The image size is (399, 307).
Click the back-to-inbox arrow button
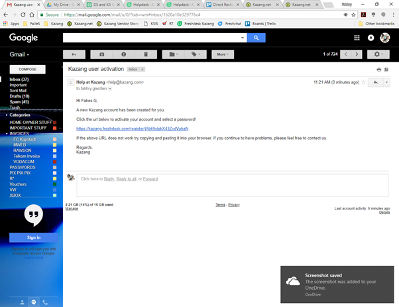tap(74, 54)
